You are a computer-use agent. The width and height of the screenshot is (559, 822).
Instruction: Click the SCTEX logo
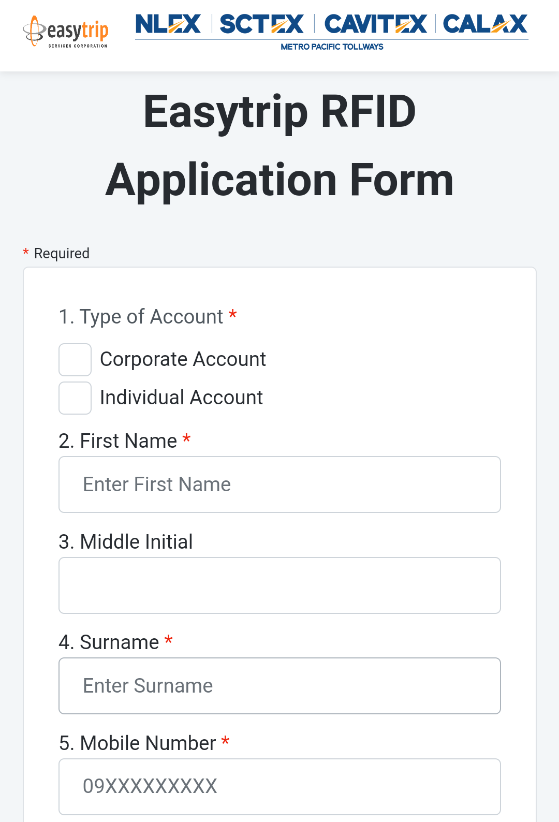pyautogui.click(x=261, y=24)
